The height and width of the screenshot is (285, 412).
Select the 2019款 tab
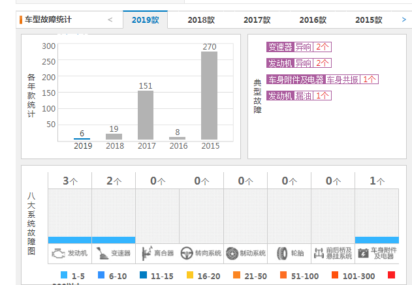click(146, 20)
